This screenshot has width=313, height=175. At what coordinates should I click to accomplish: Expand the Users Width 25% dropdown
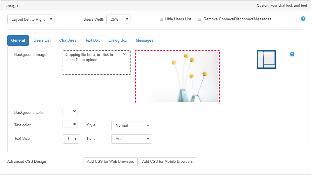[x=118, y=19]
